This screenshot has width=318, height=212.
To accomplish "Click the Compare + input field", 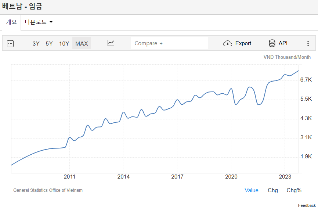I will pos(169,43).
